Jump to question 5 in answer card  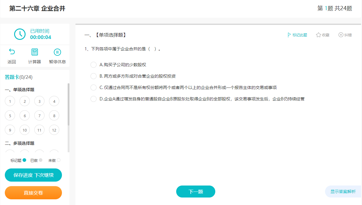[10, 115]
